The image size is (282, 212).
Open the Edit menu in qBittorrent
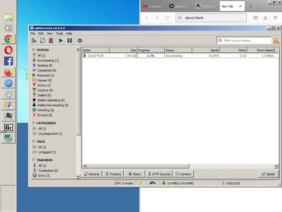click(x=41, y=33)
